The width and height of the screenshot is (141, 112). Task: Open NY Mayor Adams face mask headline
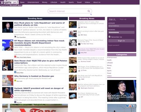pyautogui.click(x=39, y=43)
